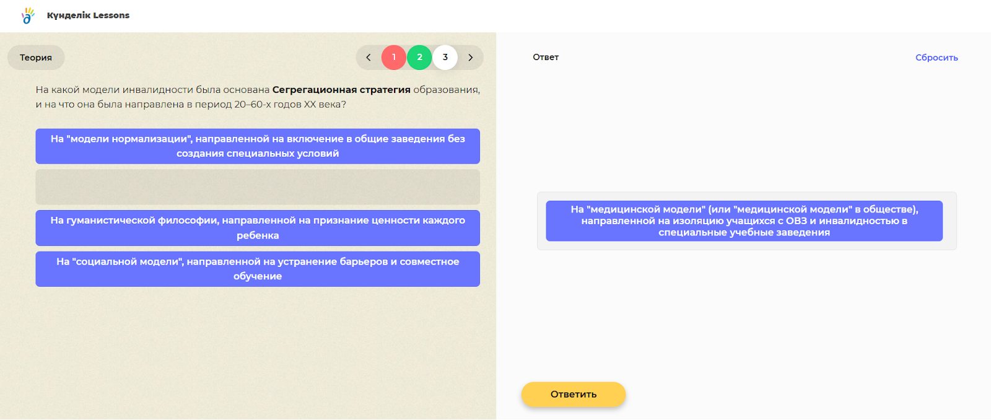991x420 pixels.
Task: Click the Ответ heading label
Action: tap(546, 57)
